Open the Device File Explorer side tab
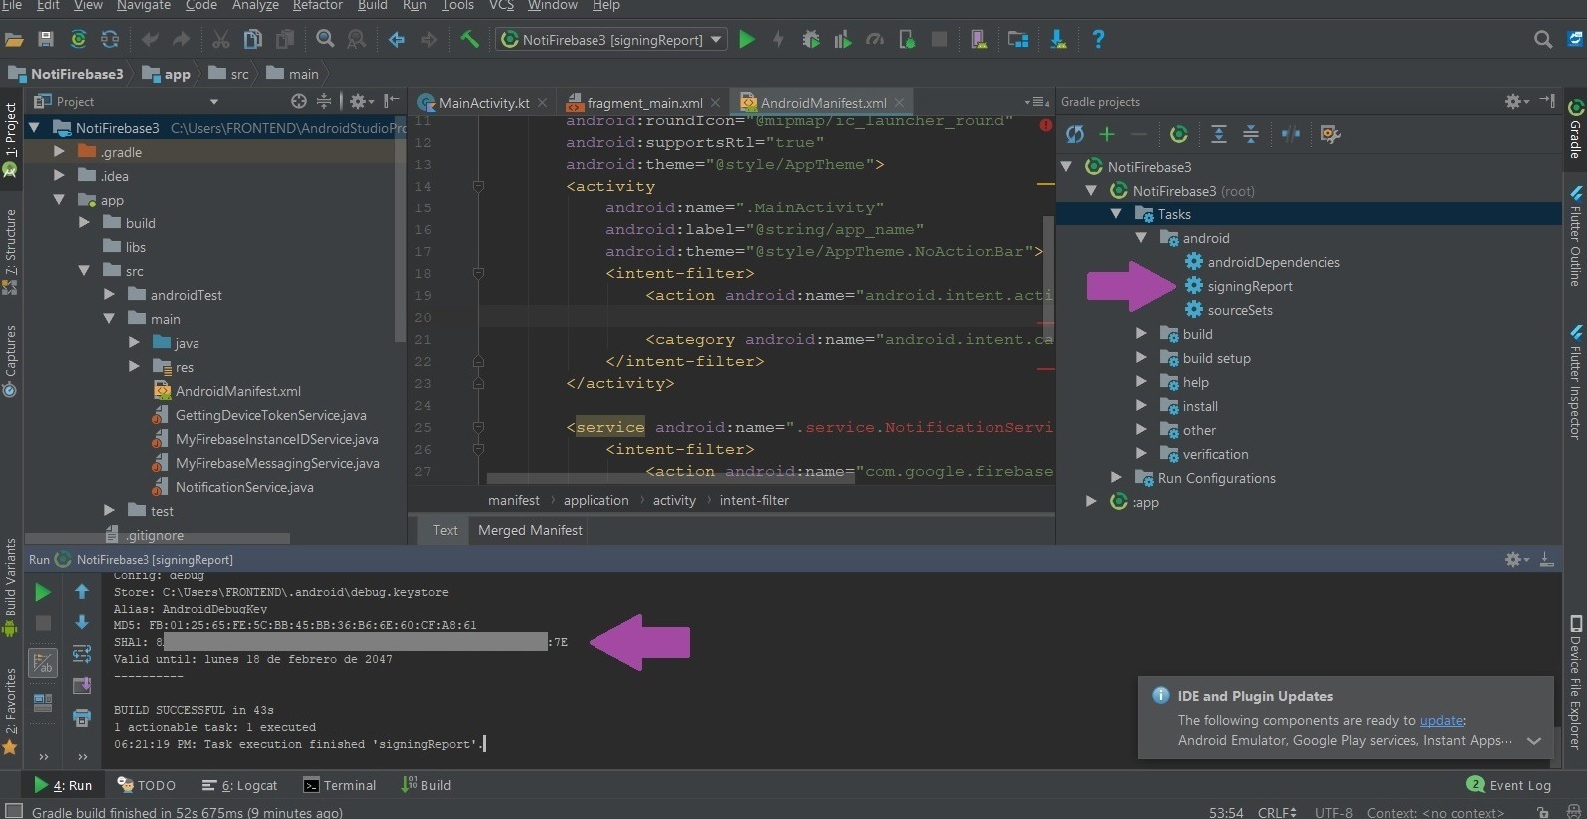This screenshot has height=819, width=1587. point(1575,683)
